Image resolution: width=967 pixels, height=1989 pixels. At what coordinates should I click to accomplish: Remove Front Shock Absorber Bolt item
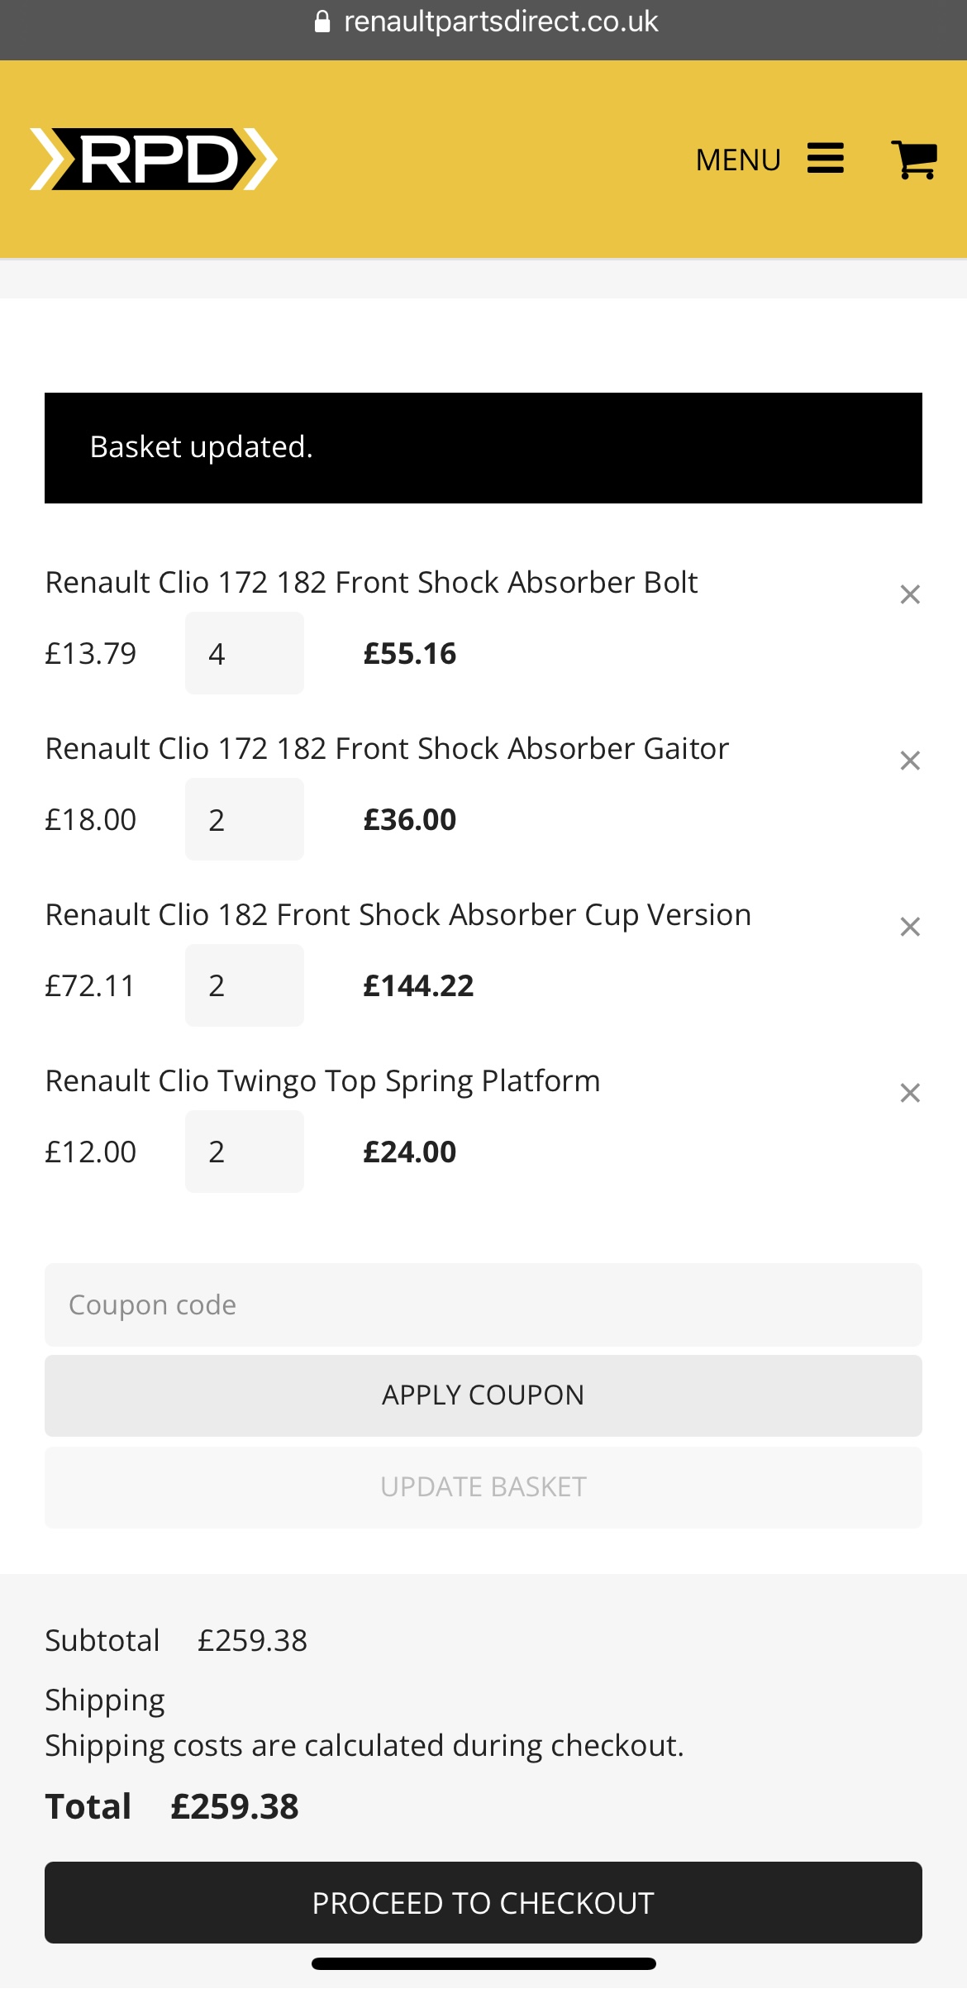[910, 594]
